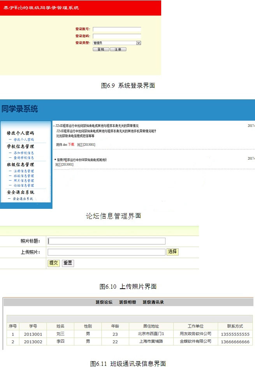Focus the 登录账号 input field
Image resolution: width=255 pixels, height=367 pixels.
pos(117,29)
